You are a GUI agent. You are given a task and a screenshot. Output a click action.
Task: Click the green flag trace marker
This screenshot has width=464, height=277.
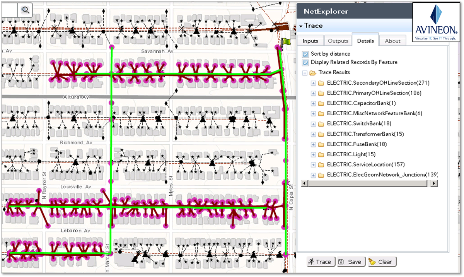286,41
